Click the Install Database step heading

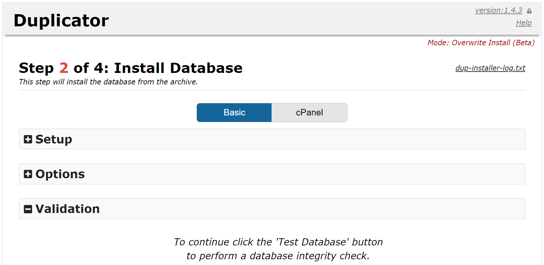tap(178, 68)
